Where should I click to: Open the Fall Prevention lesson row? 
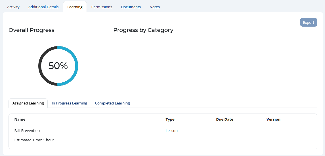(163, 135)
